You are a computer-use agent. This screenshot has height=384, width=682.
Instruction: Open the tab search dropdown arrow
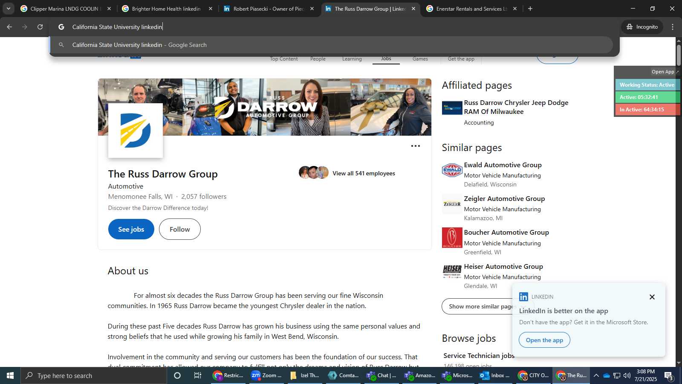click(x=8, y=9)
